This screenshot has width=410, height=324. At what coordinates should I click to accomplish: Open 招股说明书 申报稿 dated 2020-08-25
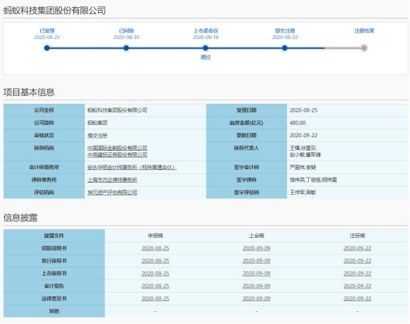pos(155,248)
